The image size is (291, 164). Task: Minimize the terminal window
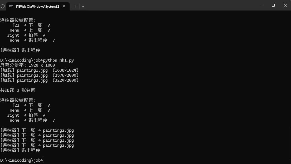pyautogui.click(x=261, y=5)
